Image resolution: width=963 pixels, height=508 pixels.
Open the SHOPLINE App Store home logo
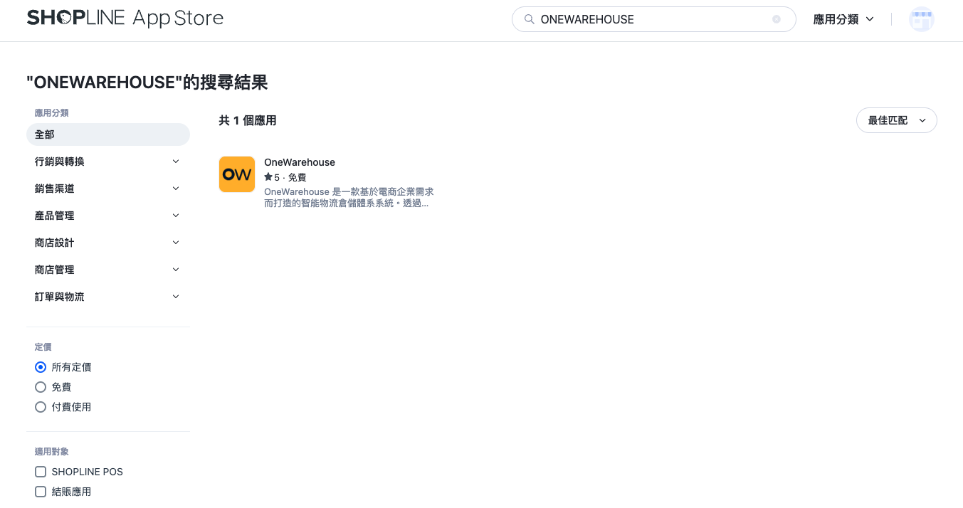(125, 18)
